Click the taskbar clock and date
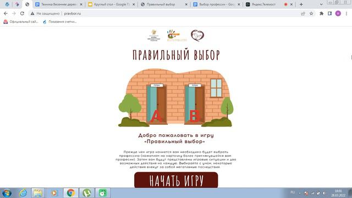 pos(338,193)
